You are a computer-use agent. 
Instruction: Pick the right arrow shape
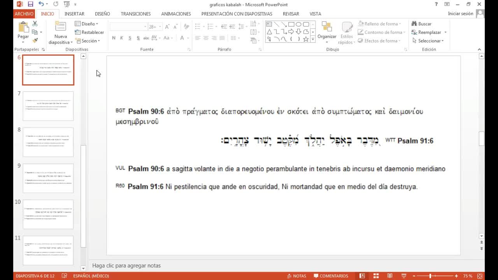[291, 31]
